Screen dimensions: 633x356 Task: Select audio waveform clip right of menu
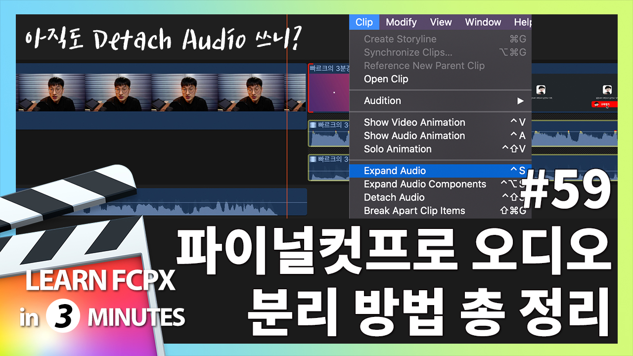575,133
